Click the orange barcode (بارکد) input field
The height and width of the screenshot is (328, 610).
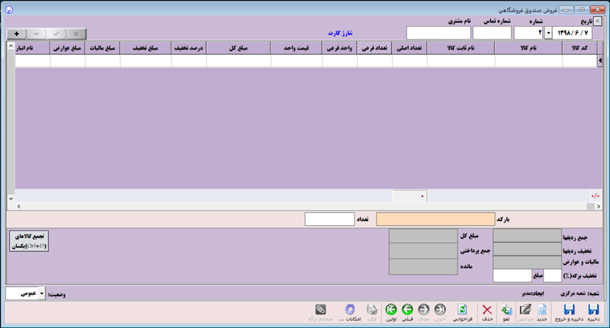[435, 219]
